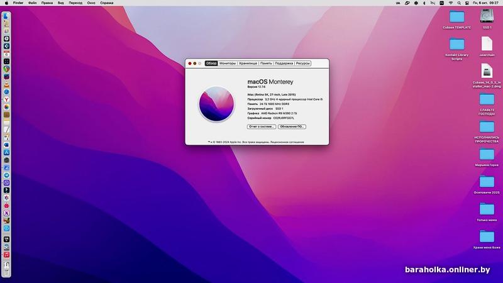Select the SSD 1 drive icon
This screenshot has width=503, height=283.
point(487,17)
